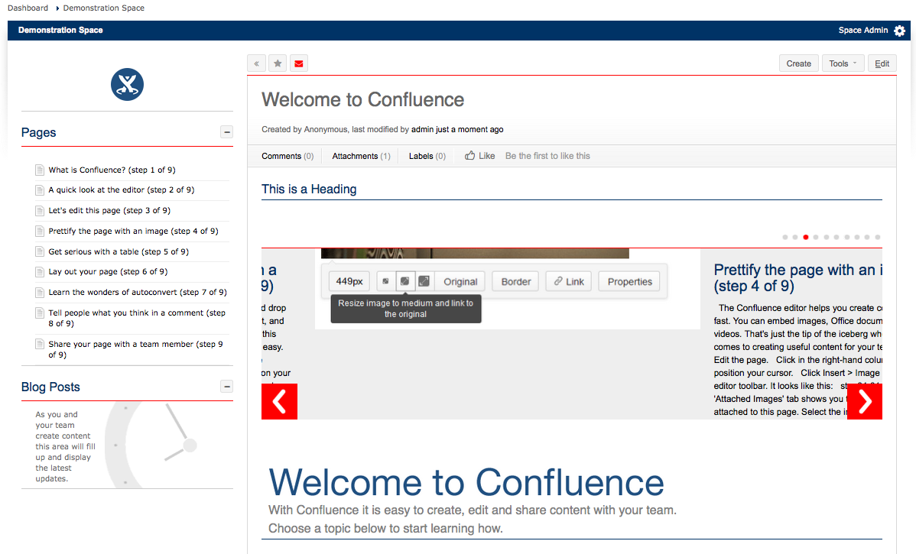Open the Tools dropdown menu
The image size is (916, 554).
(x=842, y=63)
